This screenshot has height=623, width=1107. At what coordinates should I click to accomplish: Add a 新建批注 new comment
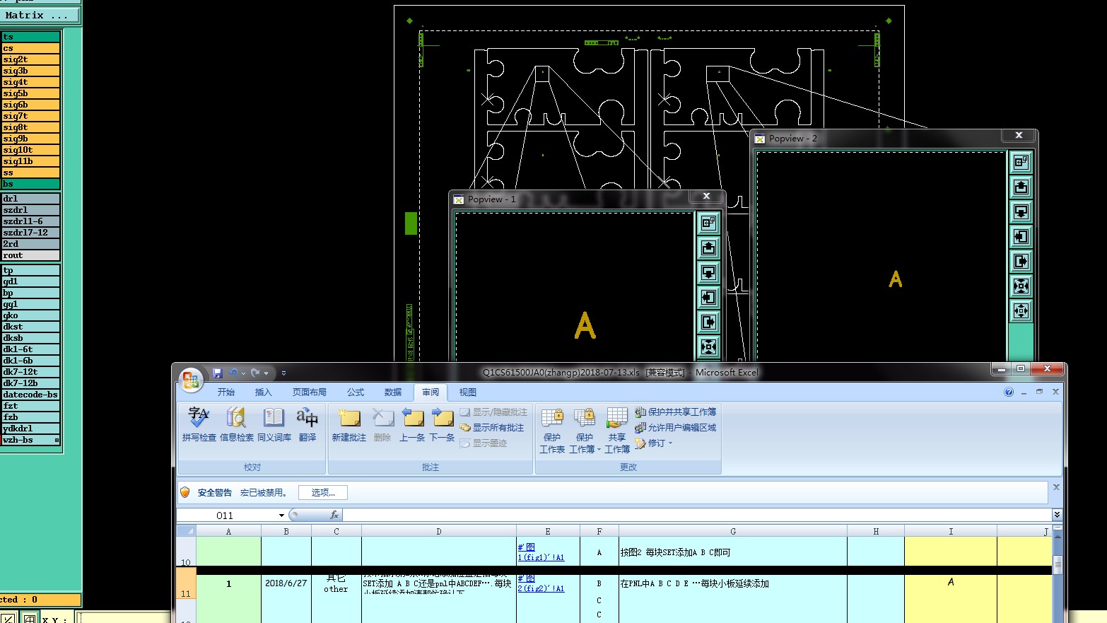[349, 424]
